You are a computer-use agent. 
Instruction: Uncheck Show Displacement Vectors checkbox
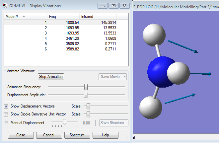(x=6, y=106)
